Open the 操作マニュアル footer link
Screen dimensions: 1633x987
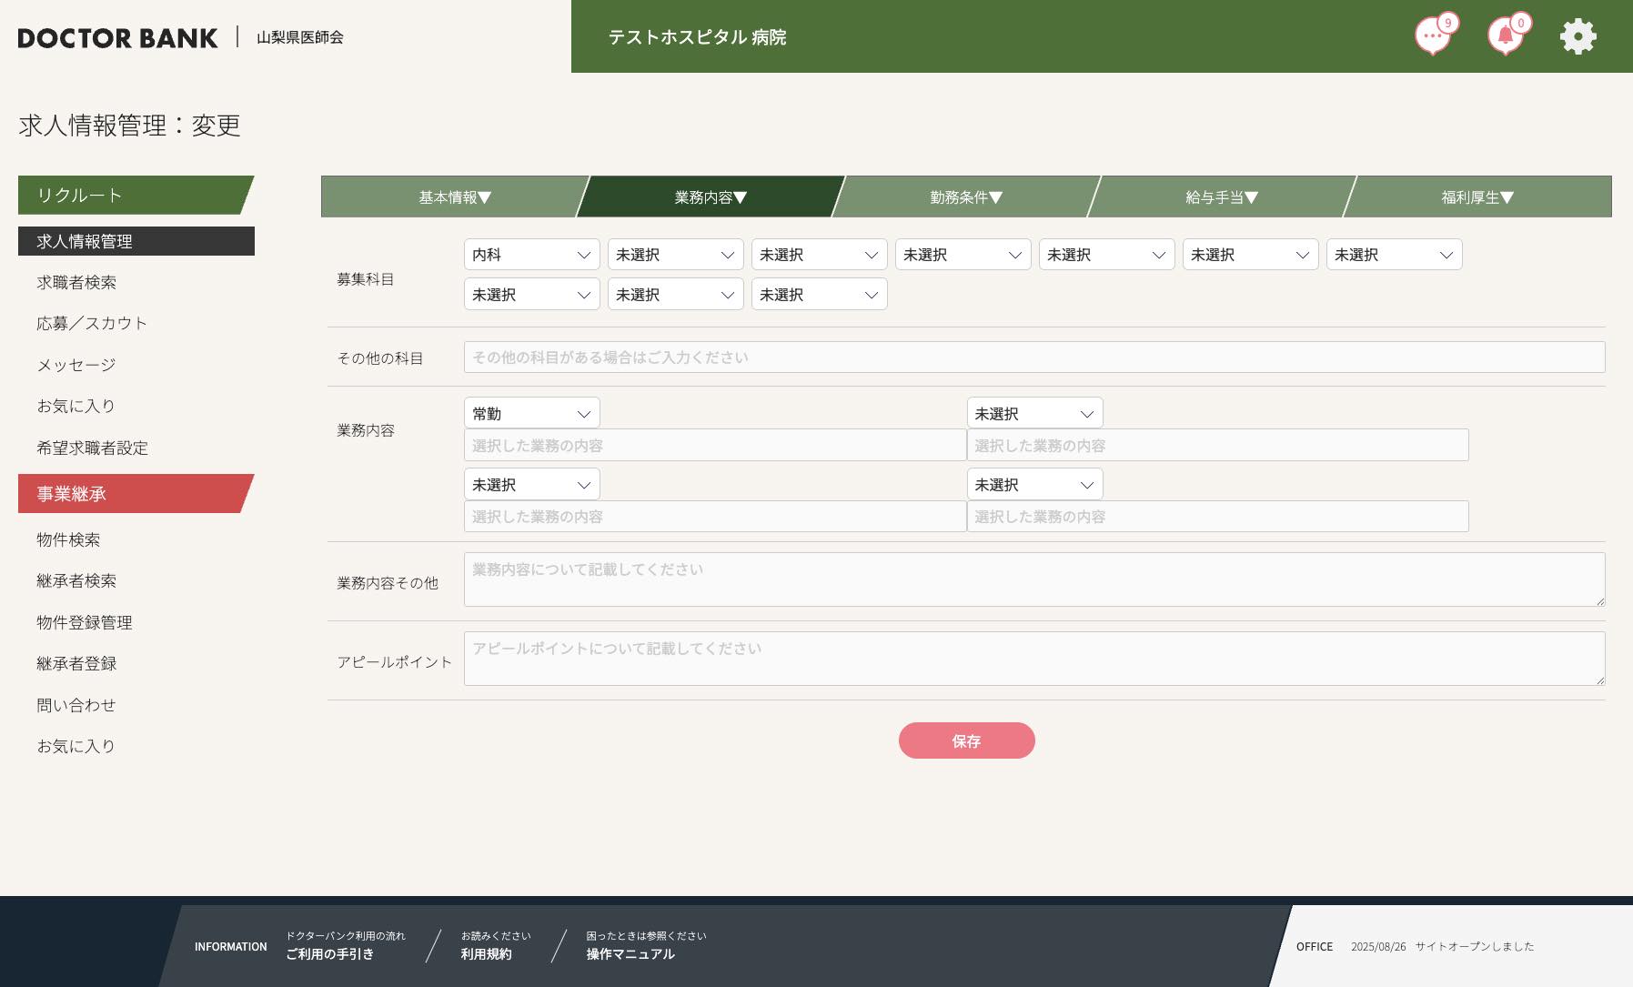pyautogui.click(x=630, y=954)
